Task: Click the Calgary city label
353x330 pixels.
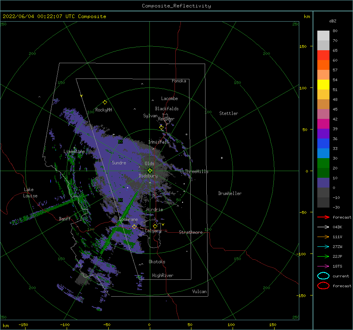Action: pyautogui.click(x=153, y=231)
